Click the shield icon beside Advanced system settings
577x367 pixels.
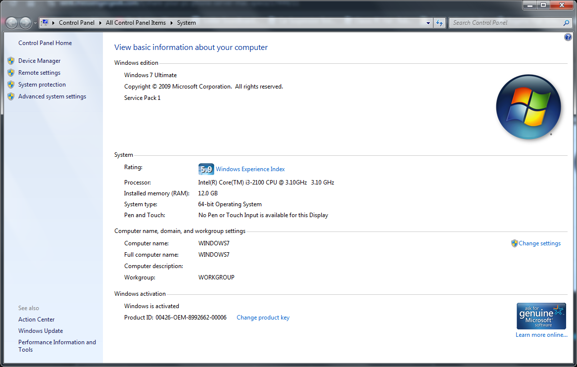[11, 96]
